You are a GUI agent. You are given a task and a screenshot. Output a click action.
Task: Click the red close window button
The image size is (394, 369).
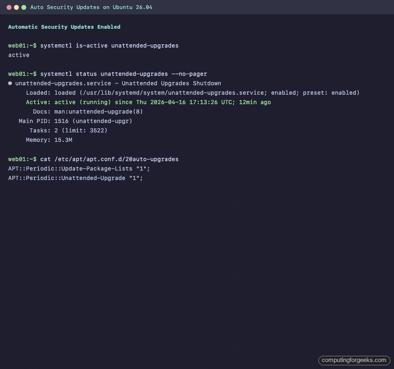pos(9,7)
